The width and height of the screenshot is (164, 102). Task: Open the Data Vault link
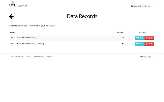(22, 6)
